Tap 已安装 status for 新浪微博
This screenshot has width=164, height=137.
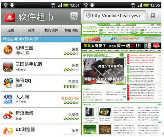73,114
